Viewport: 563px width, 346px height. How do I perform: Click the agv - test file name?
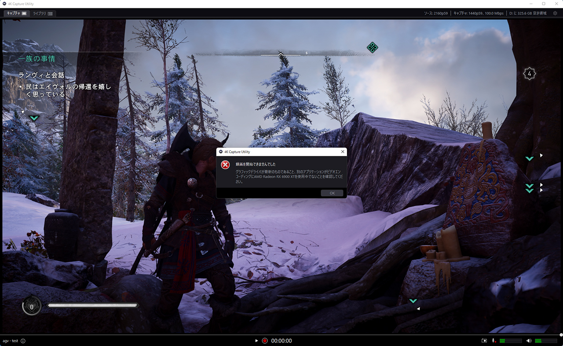[10, 341]
